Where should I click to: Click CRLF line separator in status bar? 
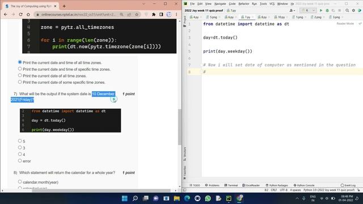pyautogui.click(x=274, y=190)
